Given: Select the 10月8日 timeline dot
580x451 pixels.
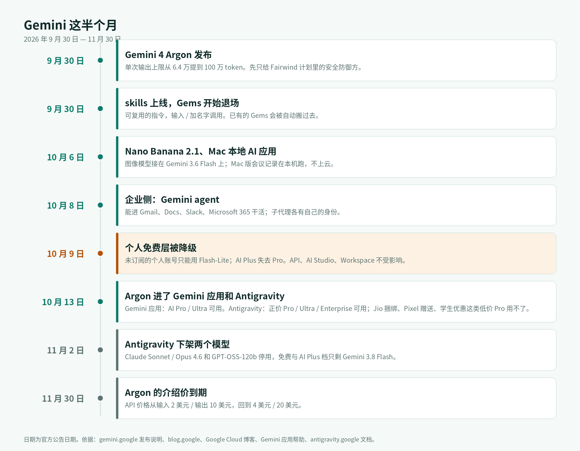Looking at the screenshot, I should coord(100,205).
